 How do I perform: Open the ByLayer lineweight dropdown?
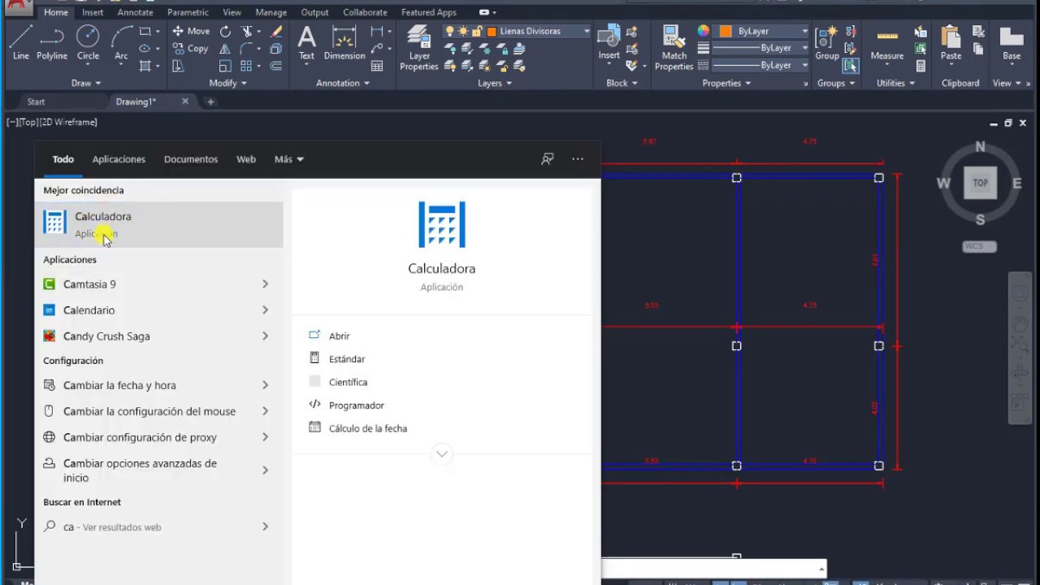click(x=804, y=48)
